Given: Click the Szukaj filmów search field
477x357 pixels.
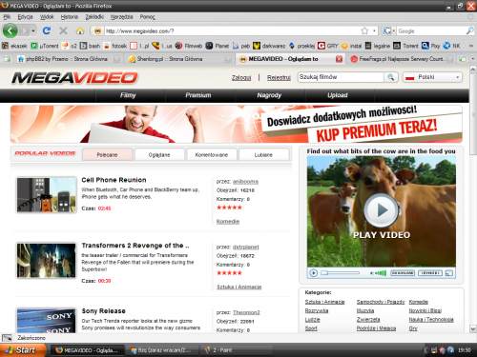Looking at the screenshot, I should tap(341, 77).
